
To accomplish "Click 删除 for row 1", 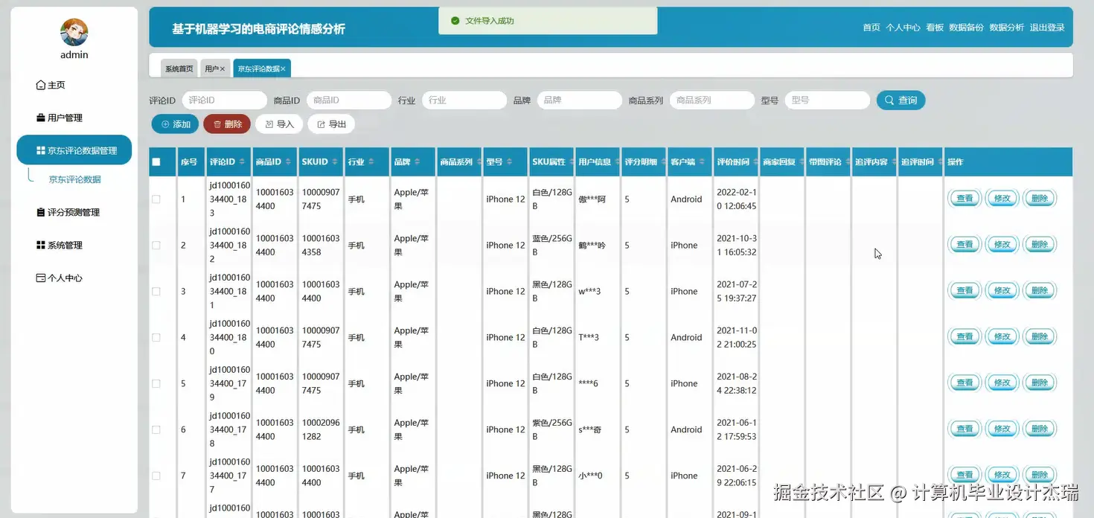I will pos(1040,199).
